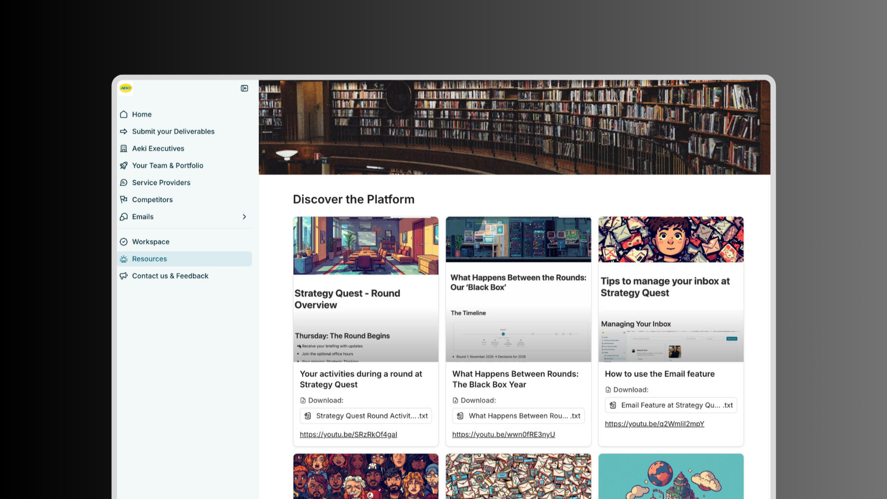Screen dimensions: 887x499
Task: Expand the Emails submenu chevron
Action: 244,217
